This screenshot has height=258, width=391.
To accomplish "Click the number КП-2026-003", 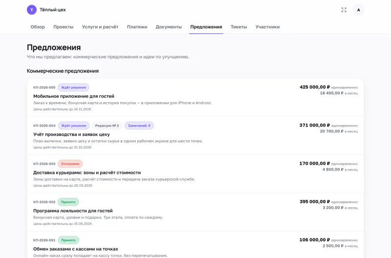I will click(44, 164).
